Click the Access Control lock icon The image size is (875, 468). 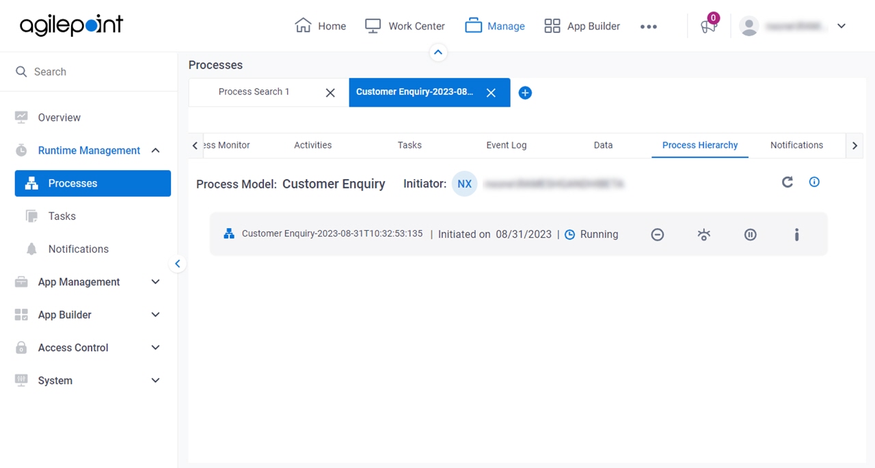coord(21,347)
